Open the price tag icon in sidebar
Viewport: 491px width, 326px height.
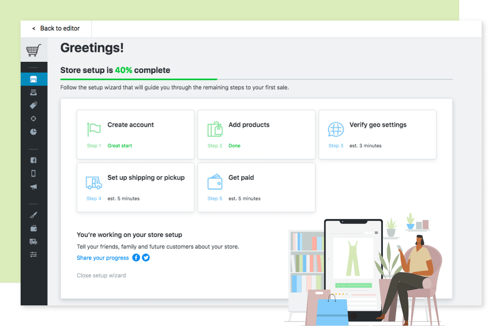(x=34, y=105)
